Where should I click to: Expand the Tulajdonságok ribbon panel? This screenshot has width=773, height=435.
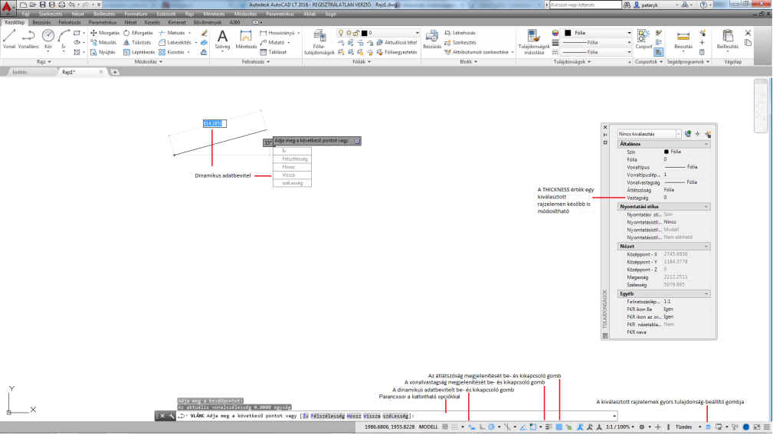(572, 62)
